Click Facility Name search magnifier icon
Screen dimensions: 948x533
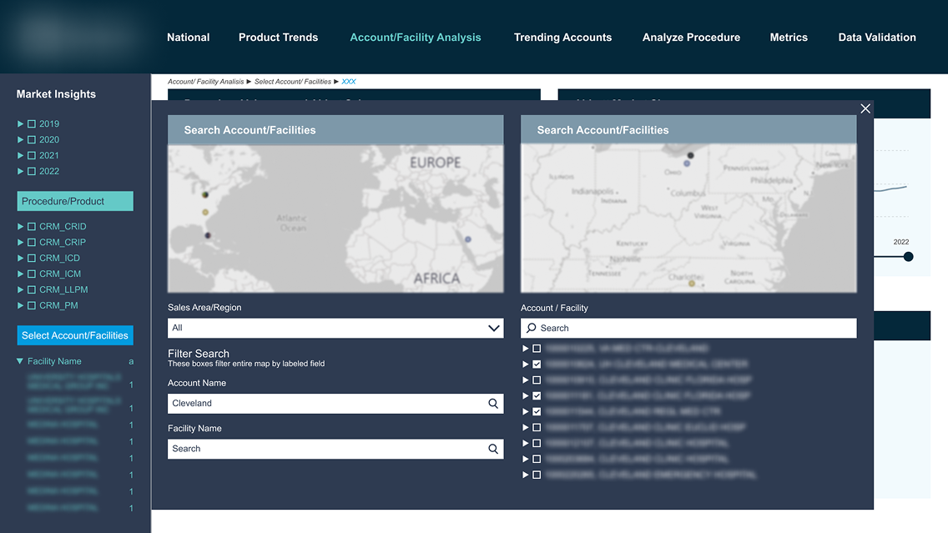[493, 449]
